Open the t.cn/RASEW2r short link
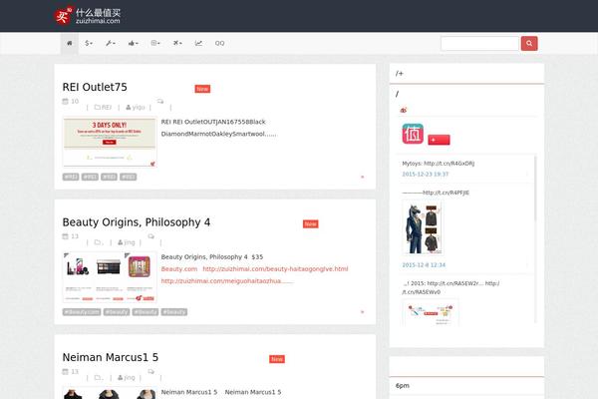598x399 pixels. click(455, 283)
